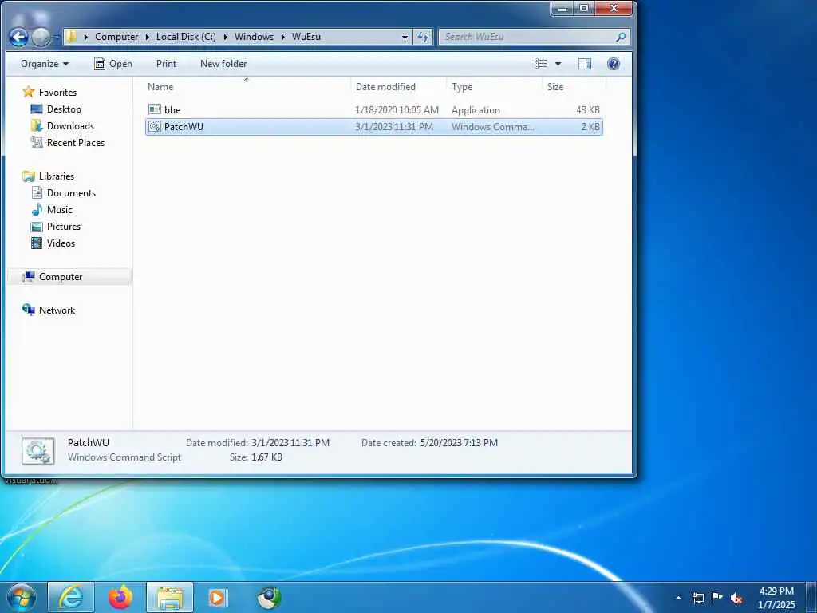Viewport: 817px width, 613px height.
Task: Open the Organize menu
Action: pyautogui.click(x=45, y=64)
